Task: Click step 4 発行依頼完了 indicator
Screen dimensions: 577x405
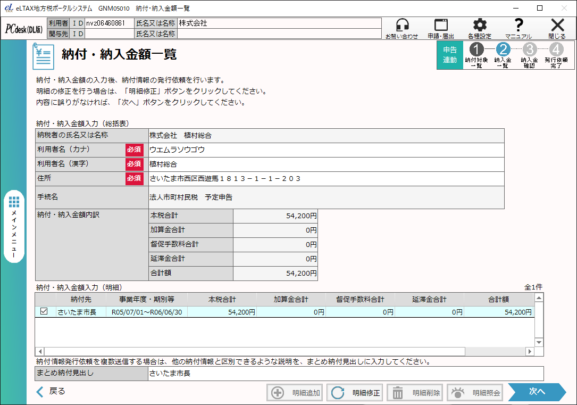Action: [556, 55]
